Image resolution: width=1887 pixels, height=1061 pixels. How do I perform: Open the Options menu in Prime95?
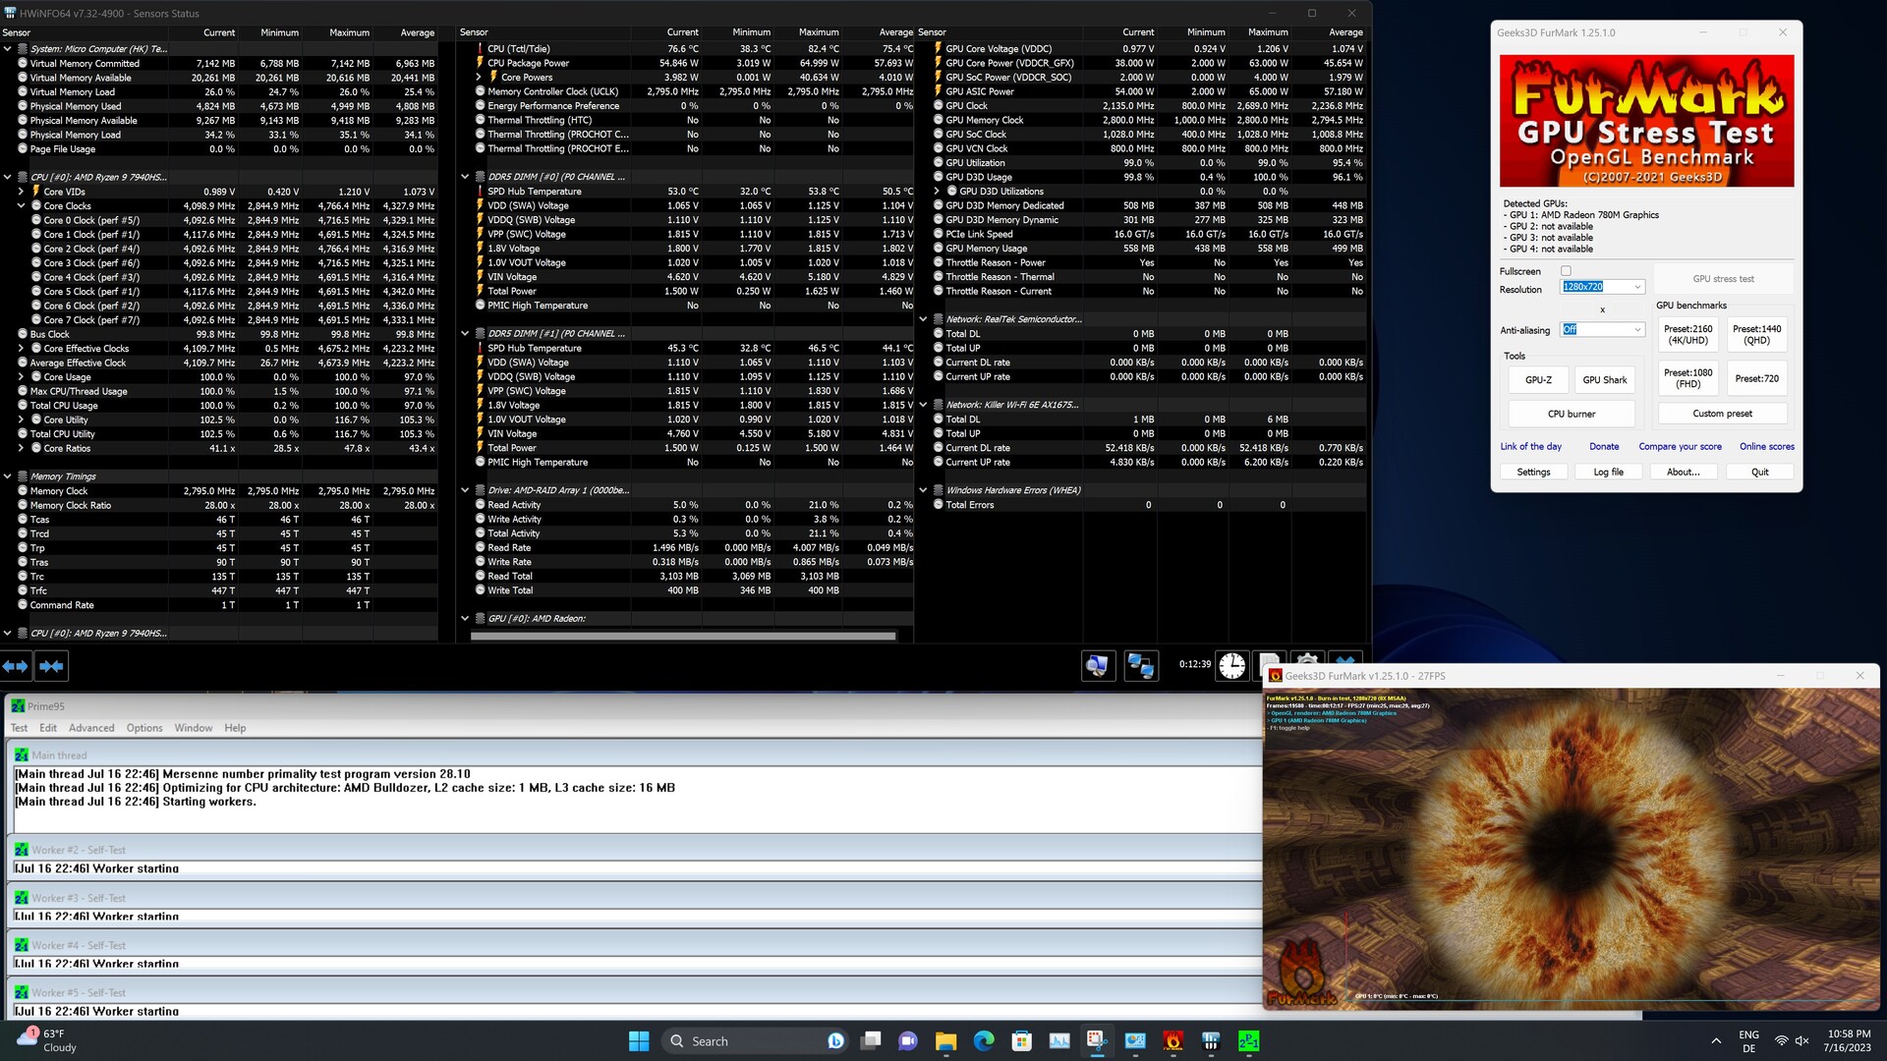click(144, 728)
